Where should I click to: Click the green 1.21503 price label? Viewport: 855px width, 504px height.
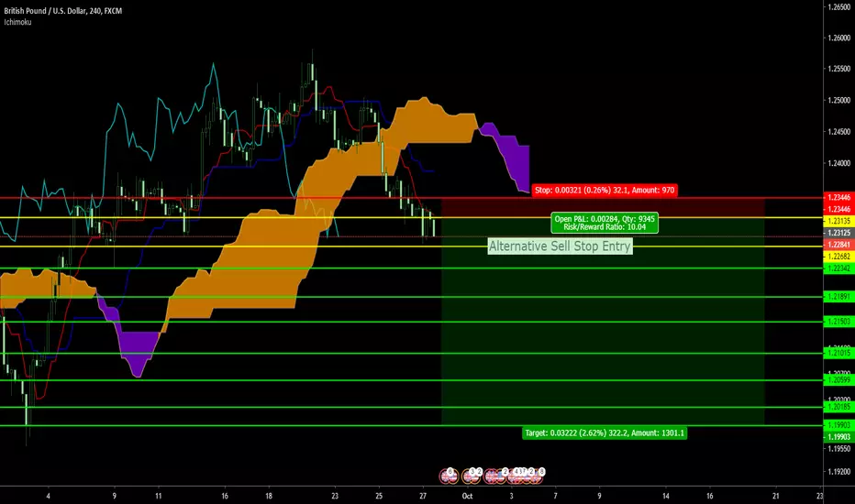[838, 322]
